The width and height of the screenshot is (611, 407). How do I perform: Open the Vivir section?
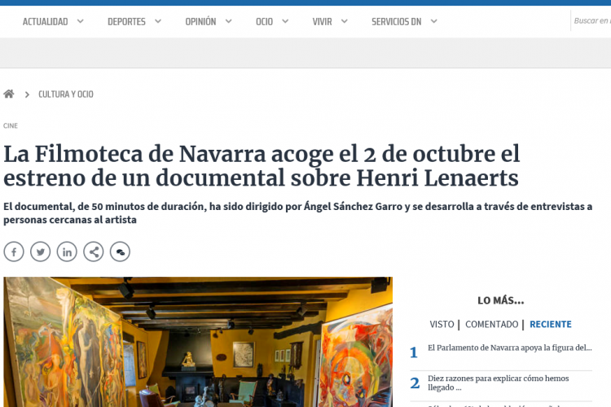323,22
